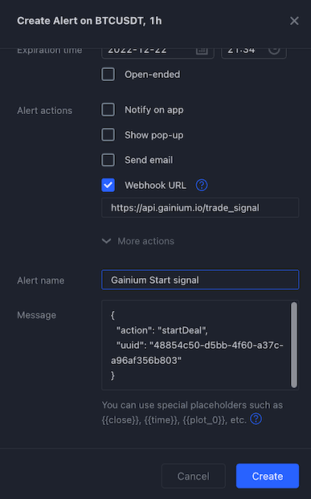Click the Alert name field
This screenshot has width=311, height=499.
pyautogui.click(x=200, y=280)
